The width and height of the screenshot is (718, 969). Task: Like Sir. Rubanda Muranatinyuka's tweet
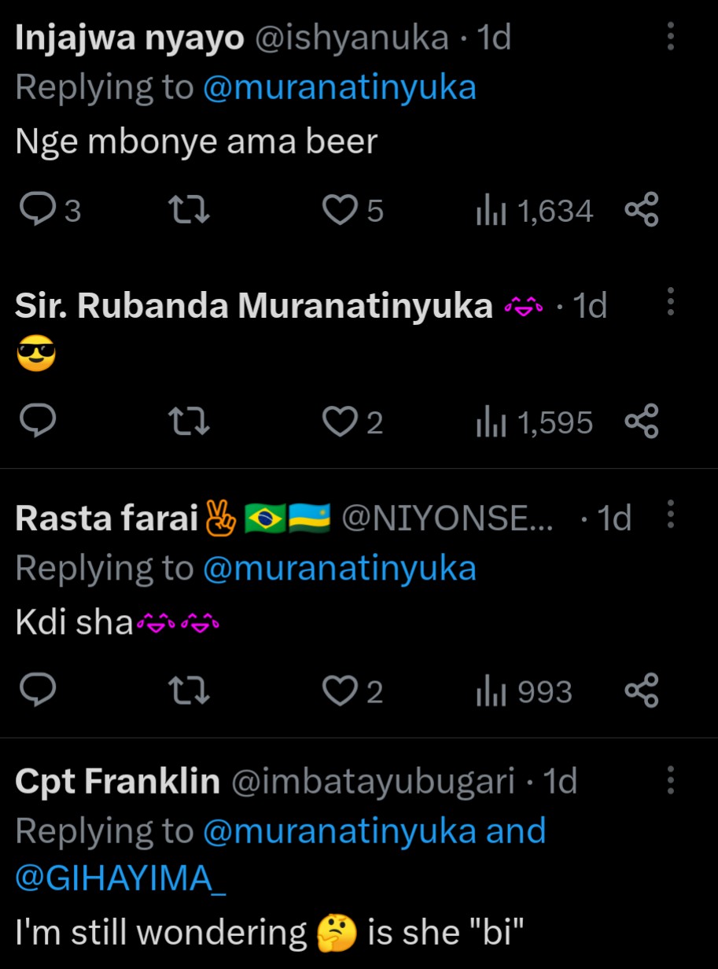(x=341, y=423)
